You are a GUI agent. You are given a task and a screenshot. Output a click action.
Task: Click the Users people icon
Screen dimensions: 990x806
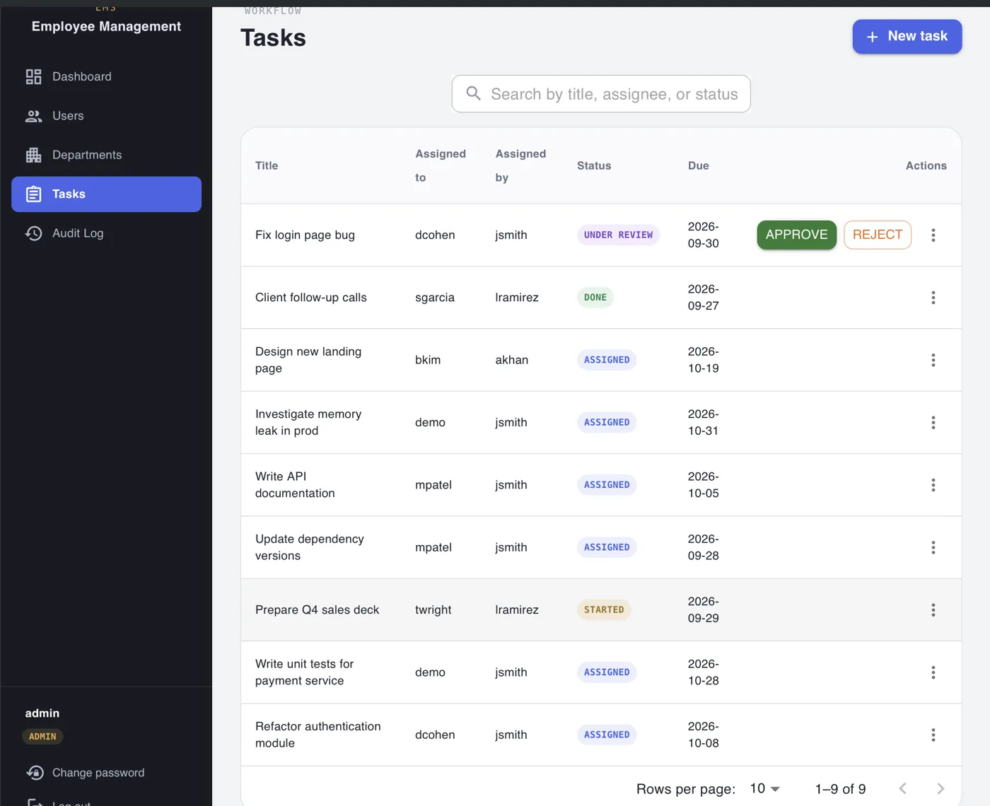pos(33,116)
